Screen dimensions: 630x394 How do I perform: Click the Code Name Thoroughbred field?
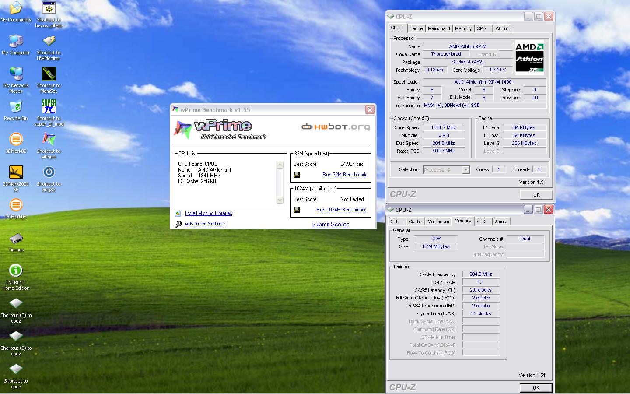(446, 54)
